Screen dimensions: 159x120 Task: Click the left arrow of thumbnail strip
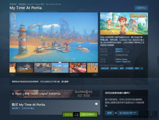[12, 75]
